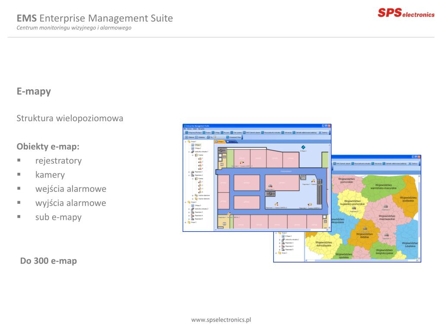
Task: Click the Województwo warmińsko-mazurskie label
Action: (x=383, y=186)
